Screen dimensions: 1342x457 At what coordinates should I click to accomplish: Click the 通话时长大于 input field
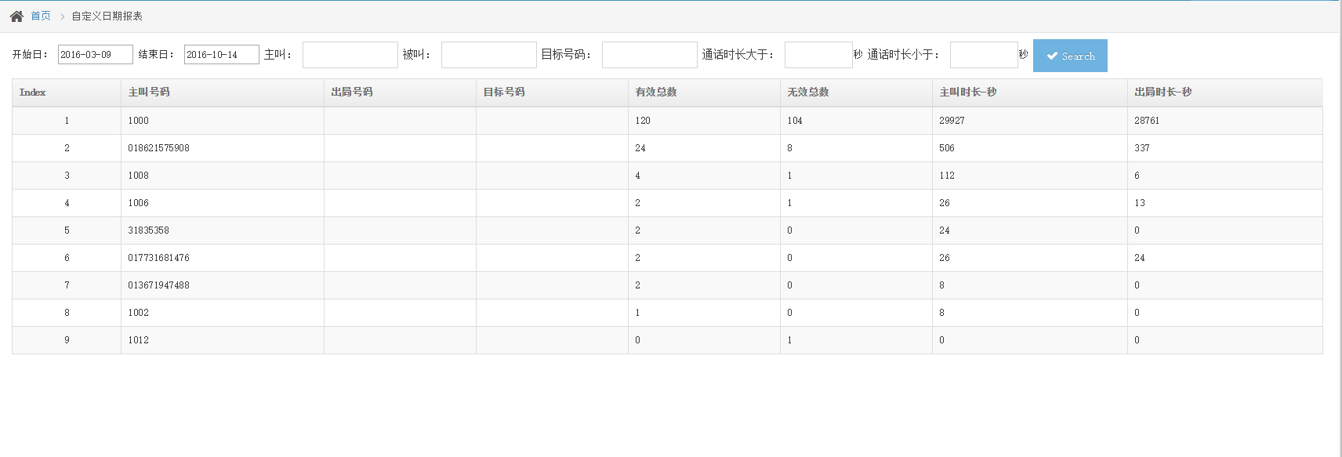(x=818, y=55)
